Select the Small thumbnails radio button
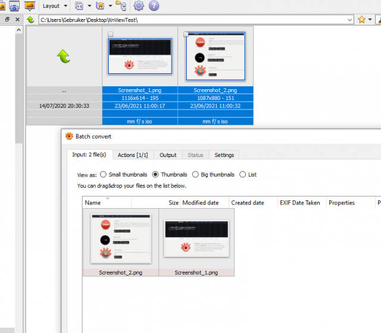This screenshot has width=381, height=333. (x=103, y=174)
